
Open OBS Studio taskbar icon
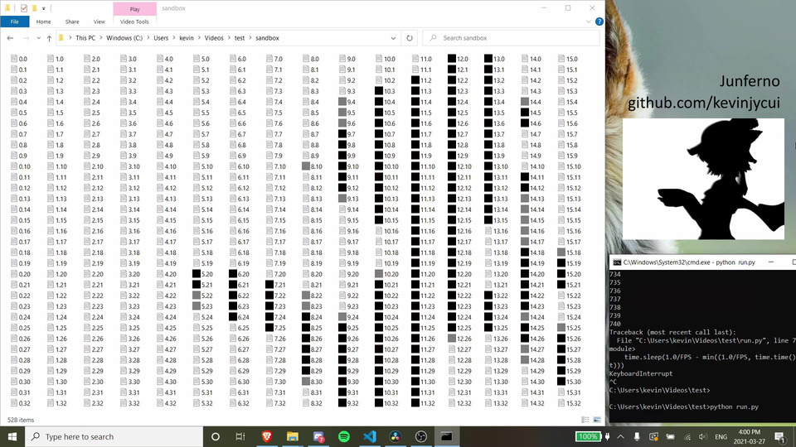[421, 436]
